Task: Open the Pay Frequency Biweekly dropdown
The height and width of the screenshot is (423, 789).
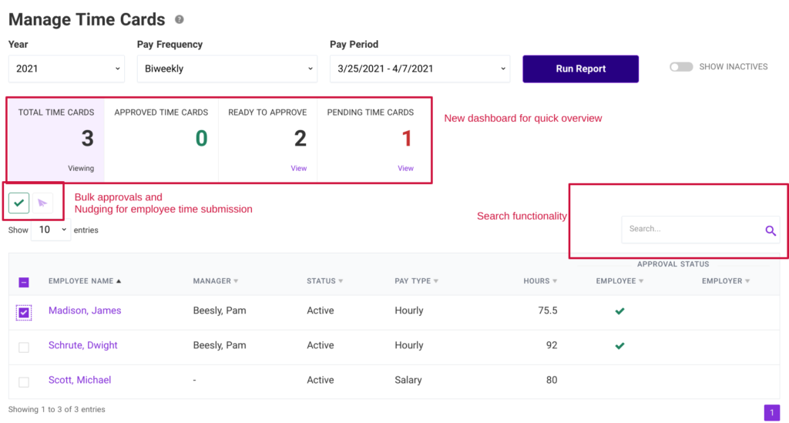Action: coord(227,69)
